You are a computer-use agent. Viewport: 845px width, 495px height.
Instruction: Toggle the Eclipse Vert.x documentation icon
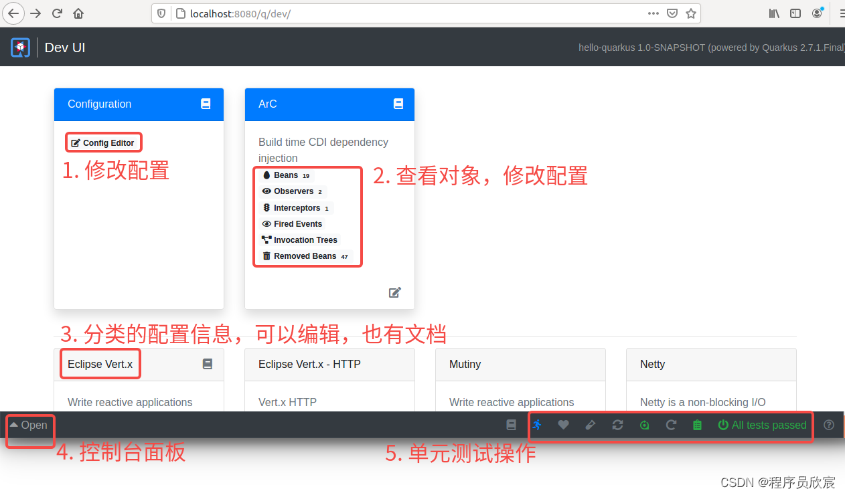(x=207, y=364)
